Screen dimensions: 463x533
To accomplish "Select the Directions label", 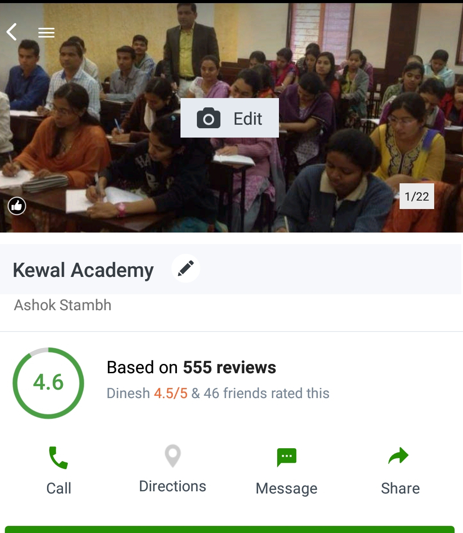I will [x=173, y=486].
